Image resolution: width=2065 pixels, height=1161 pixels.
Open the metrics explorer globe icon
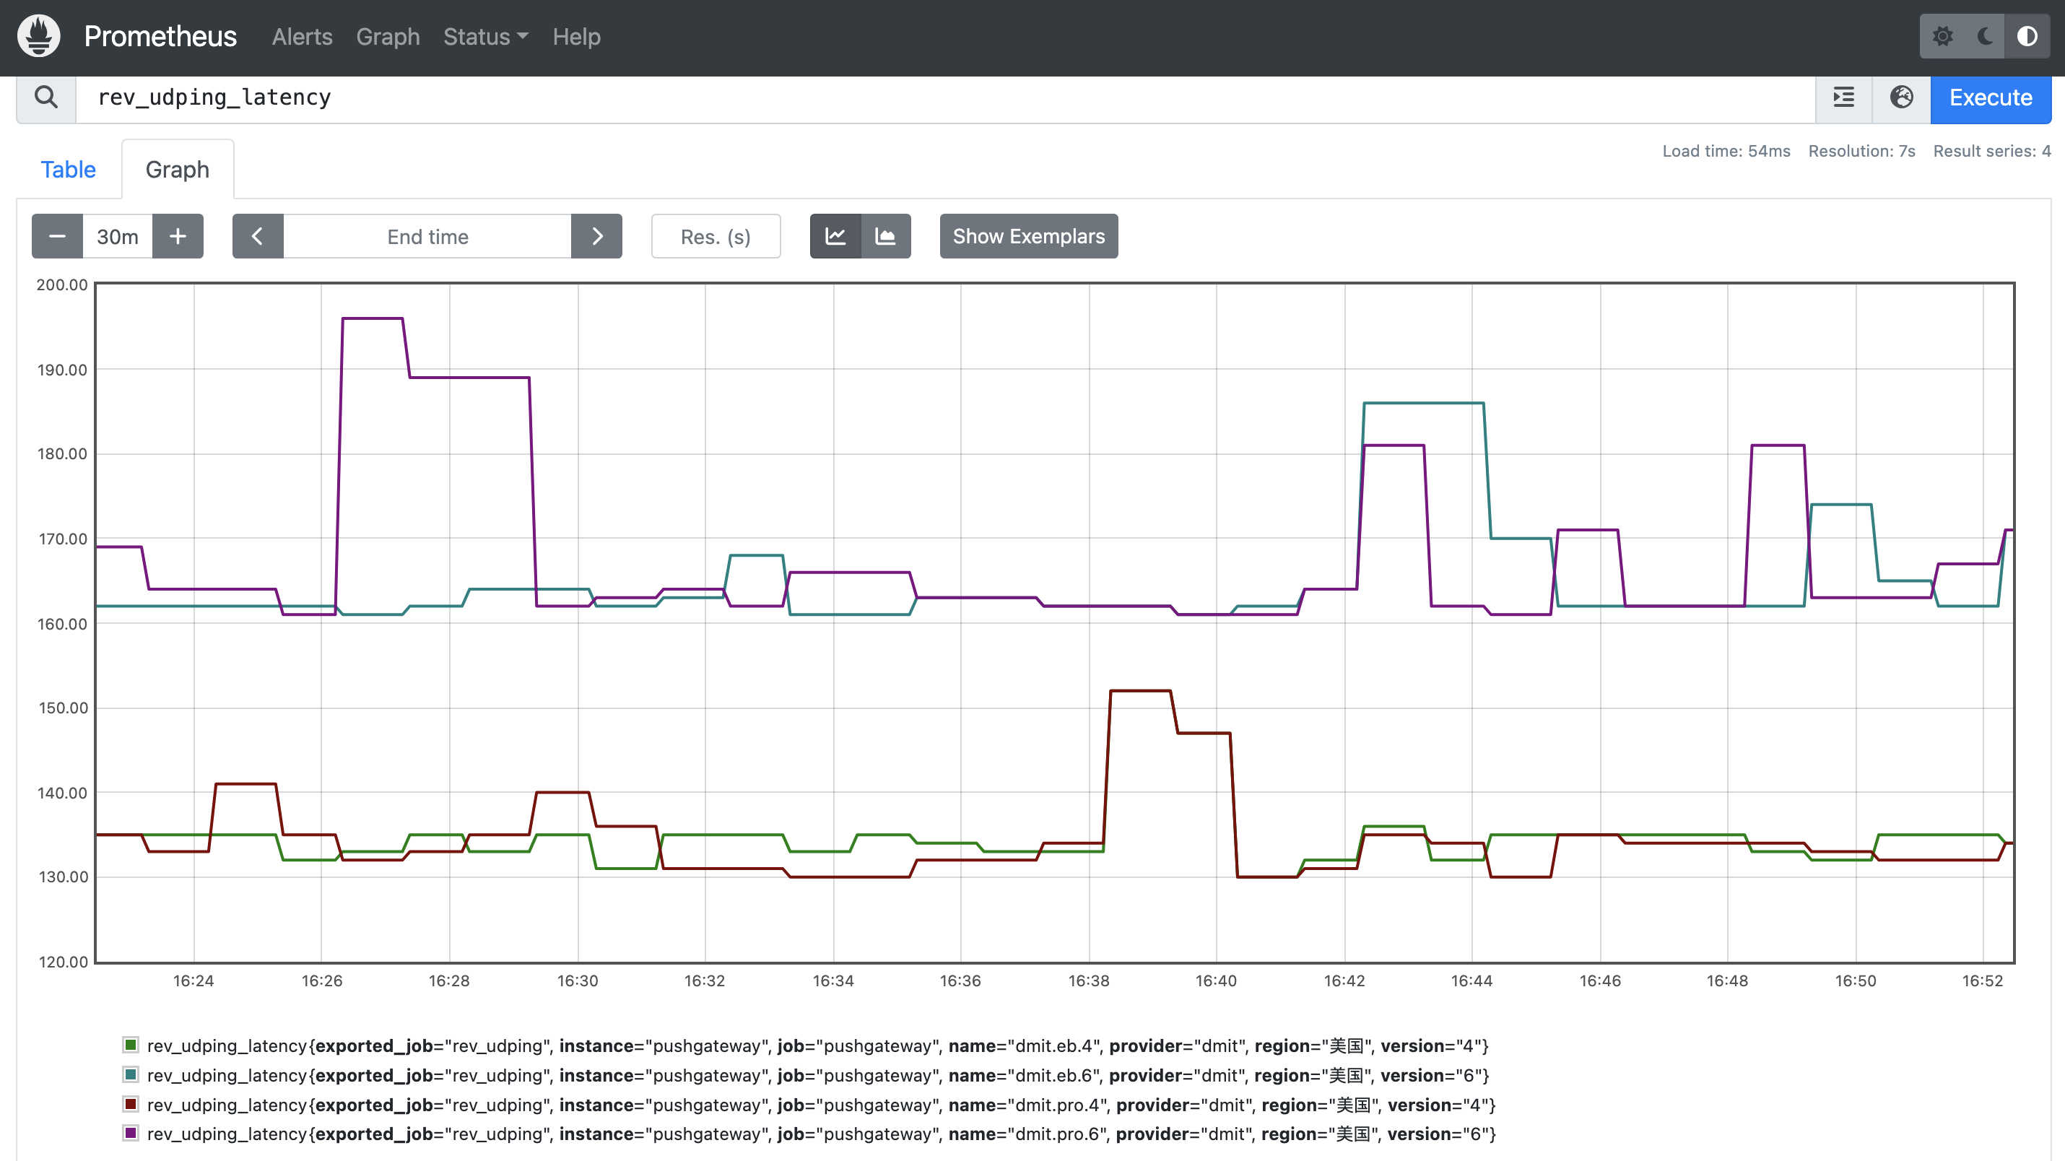1900,97
